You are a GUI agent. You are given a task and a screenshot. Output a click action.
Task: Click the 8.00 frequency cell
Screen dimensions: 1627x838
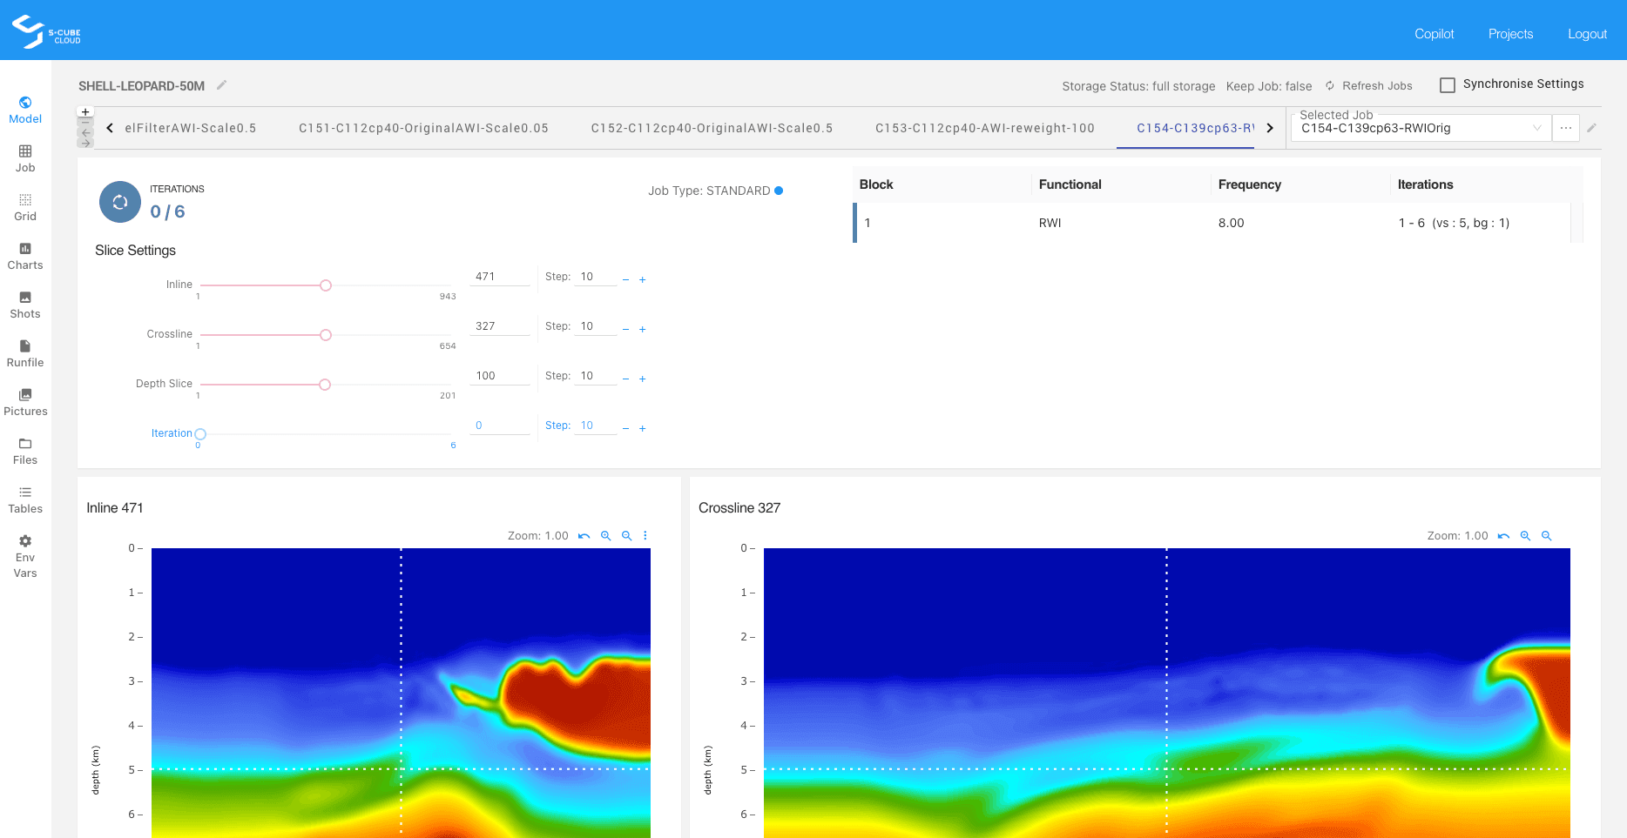1301,223
